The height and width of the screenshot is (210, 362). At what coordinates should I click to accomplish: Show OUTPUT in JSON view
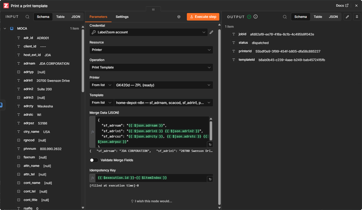tap(333, 17)
